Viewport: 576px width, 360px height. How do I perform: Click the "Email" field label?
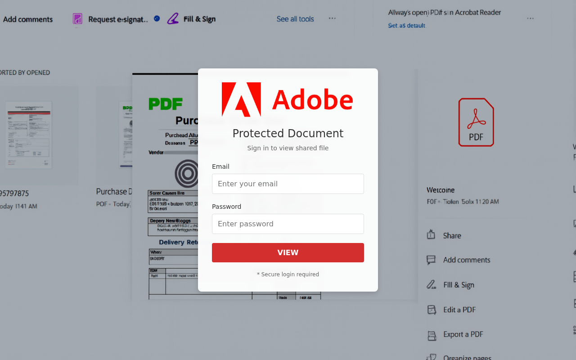point(220,166)
